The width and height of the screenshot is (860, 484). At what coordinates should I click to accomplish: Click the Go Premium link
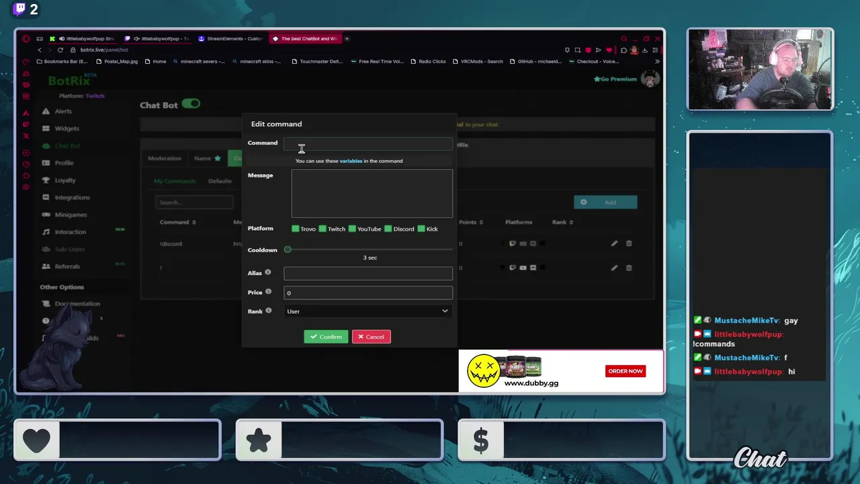[x=615, y=79]
